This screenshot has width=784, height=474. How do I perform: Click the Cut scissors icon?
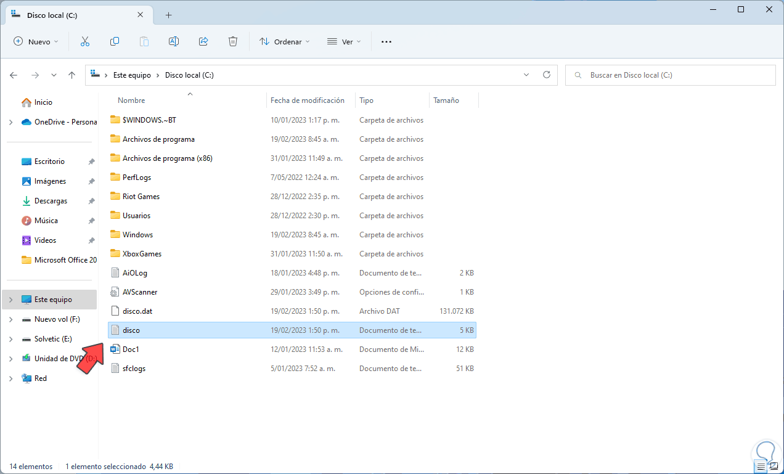coord(85,41)
